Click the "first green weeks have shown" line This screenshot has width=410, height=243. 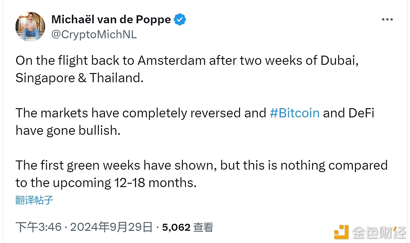(201, 165)
